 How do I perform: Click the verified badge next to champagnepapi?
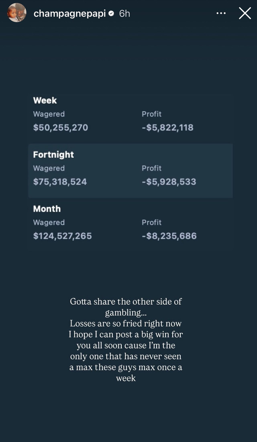[112, 13]
